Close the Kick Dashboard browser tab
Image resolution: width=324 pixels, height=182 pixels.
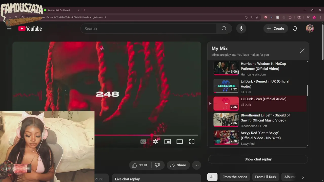pyautogui.click(x=78, y=10)
